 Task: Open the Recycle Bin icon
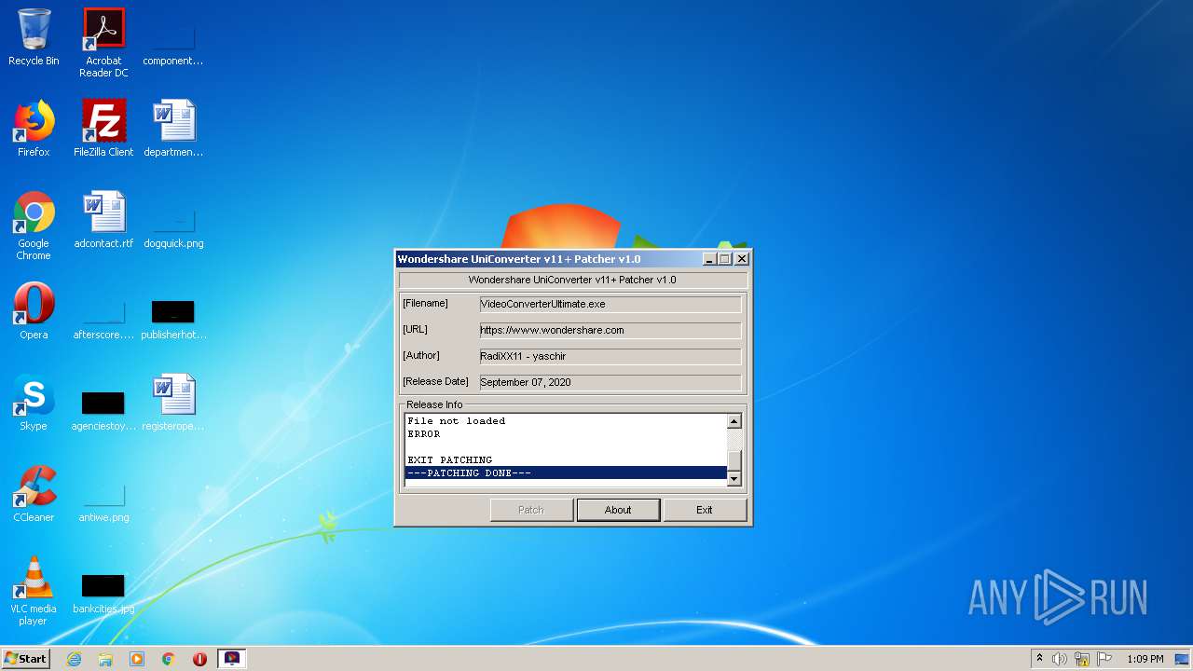click(x=34, y=37)
